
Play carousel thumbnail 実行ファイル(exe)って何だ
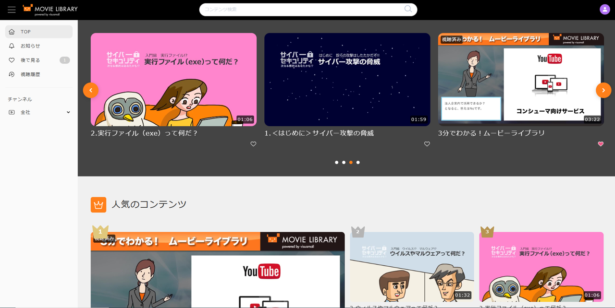[x=173, y=80]
